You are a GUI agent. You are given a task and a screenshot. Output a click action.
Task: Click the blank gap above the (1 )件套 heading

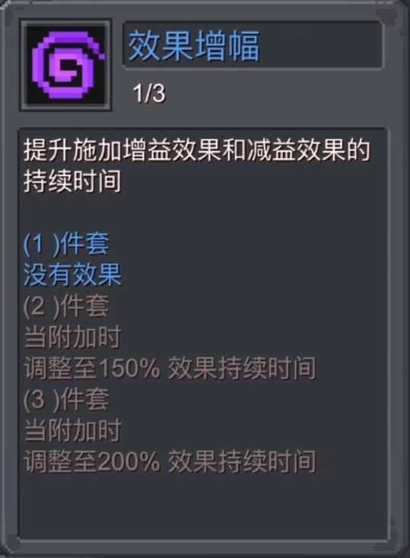[203, 213]
